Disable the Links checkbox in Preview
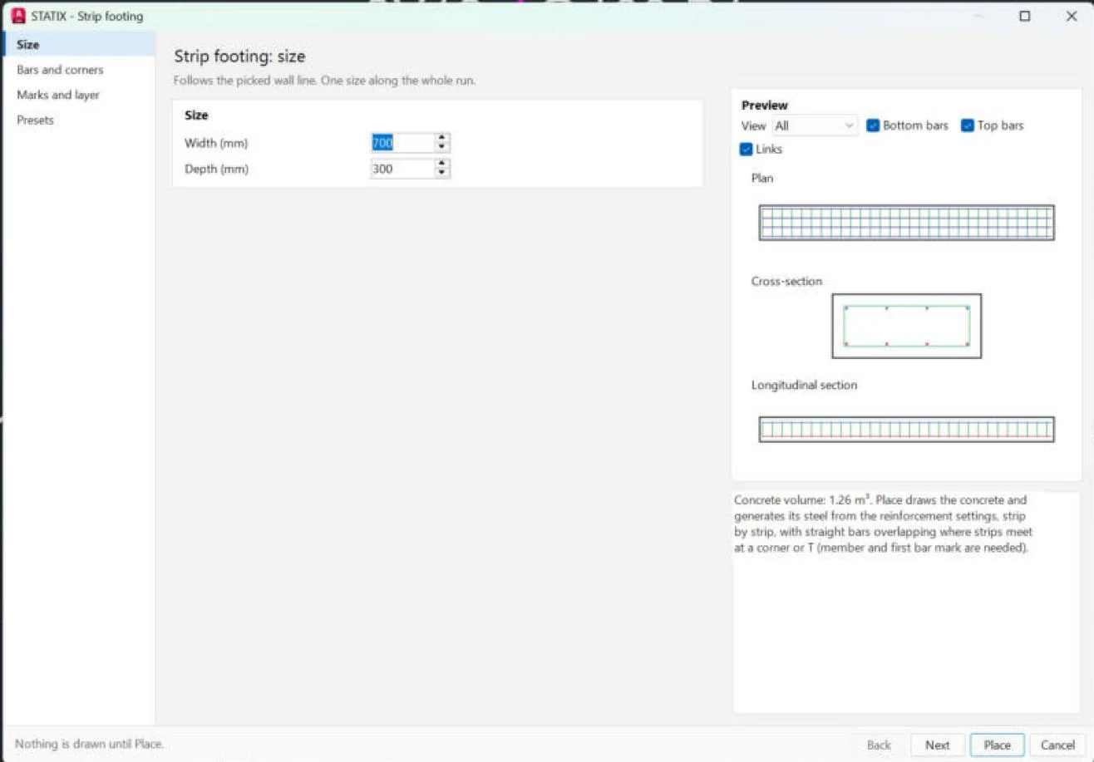 tap(746, 150)
